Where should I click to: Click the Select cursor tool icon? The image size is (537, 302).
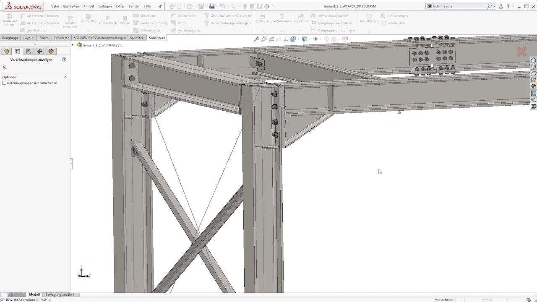(x=234, y=6)
